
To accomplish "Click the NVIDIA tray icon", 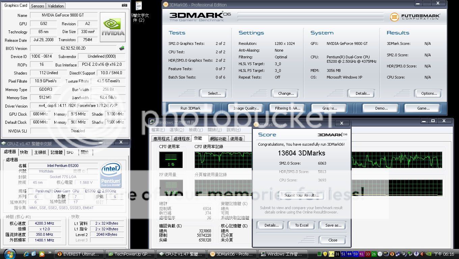I will tap(428, 254).
